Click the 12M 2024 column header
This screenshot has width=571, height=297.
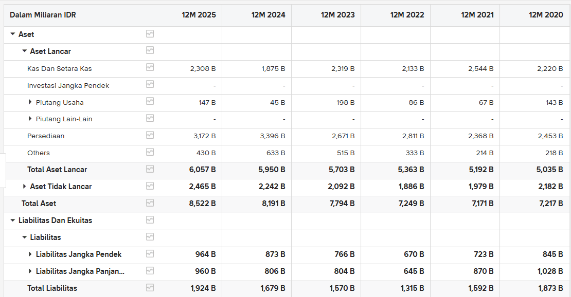point(269,15)
